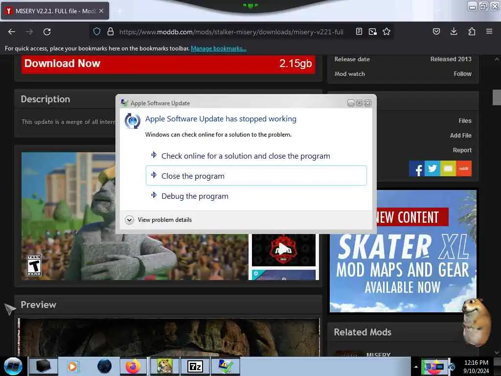Open the black box taskbar icon
This screenshot has height=376, width=501.
click(x=44, y=366)
